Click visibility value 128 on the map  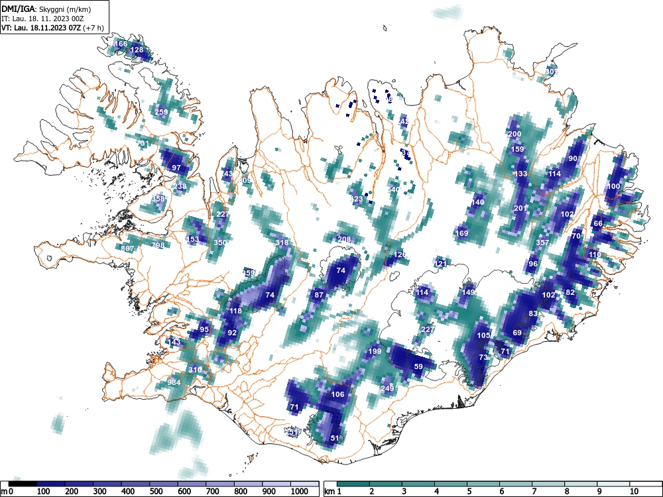(x=137, y=50)
